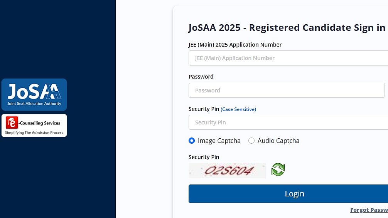Click the 'JEE (Main) 2025 Application Number' label
This screenshot has height=218, width=388.
click(x=235, y=45)
